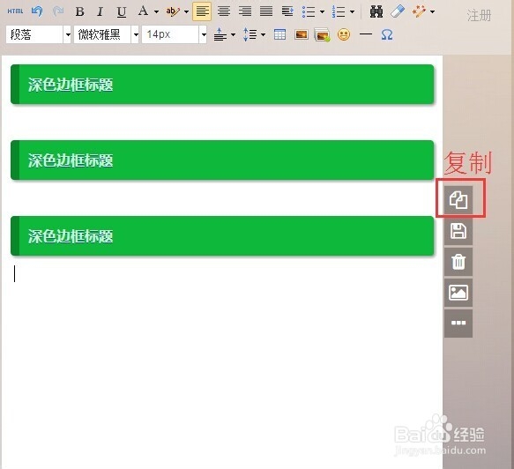Open the font color dropdown arrow

(156, 11)
